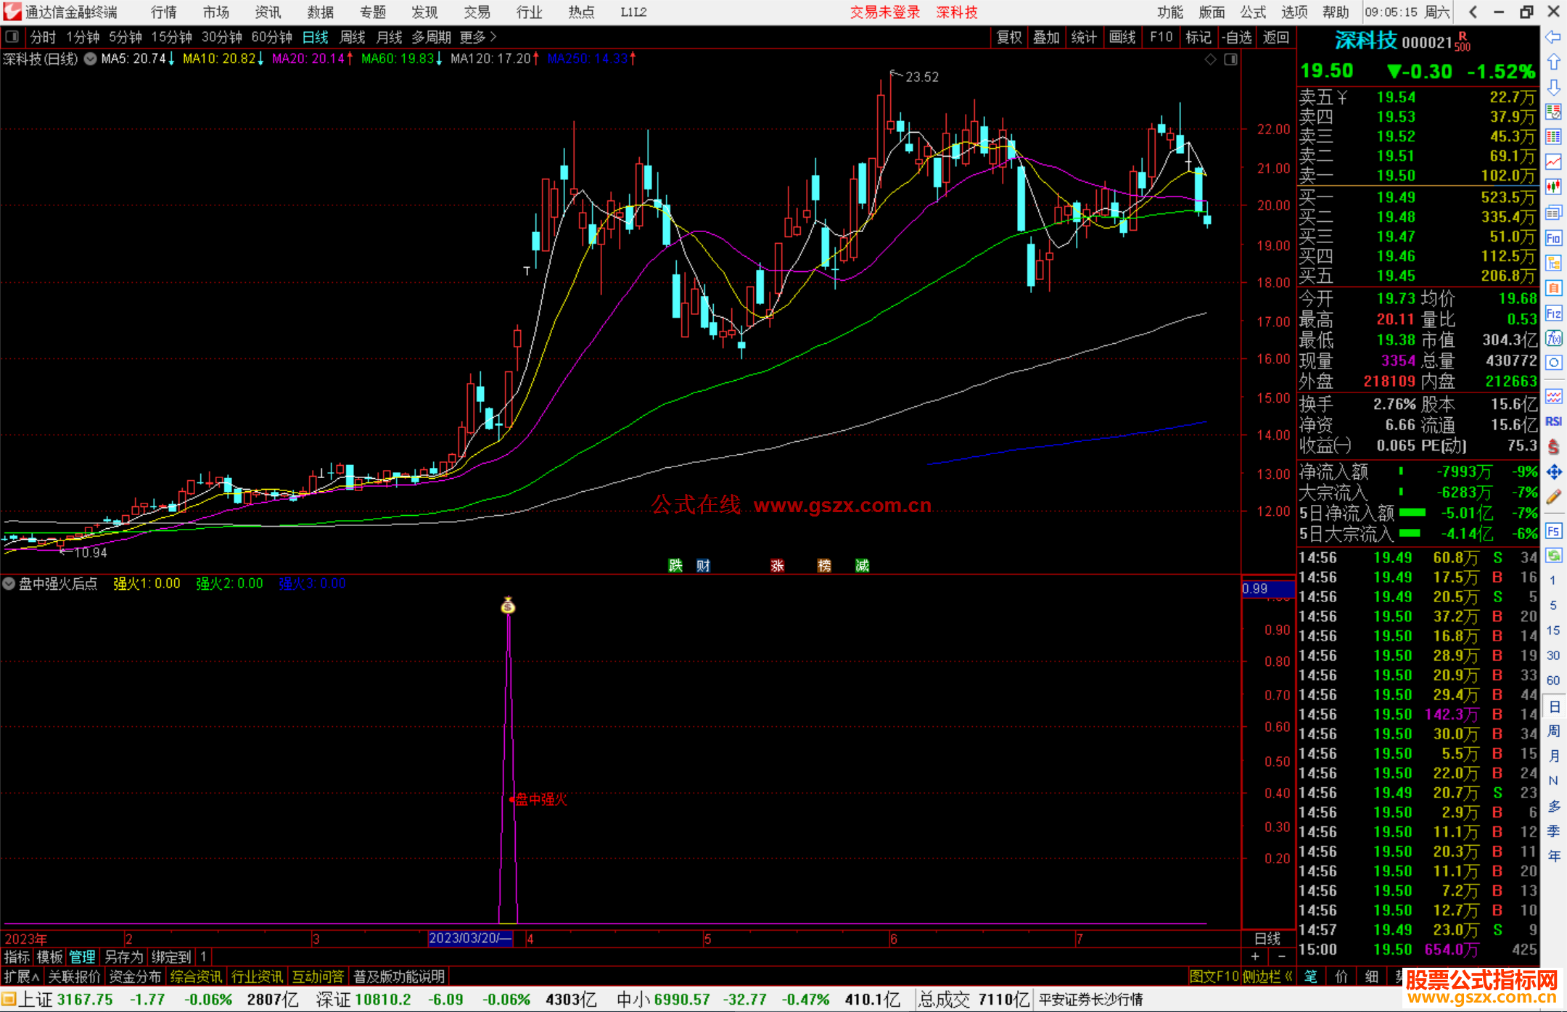Viewport: 1567px width, 1012px height.
Task: Click the trend line chart sidebar icon
Action: (x=1553, y=162)
